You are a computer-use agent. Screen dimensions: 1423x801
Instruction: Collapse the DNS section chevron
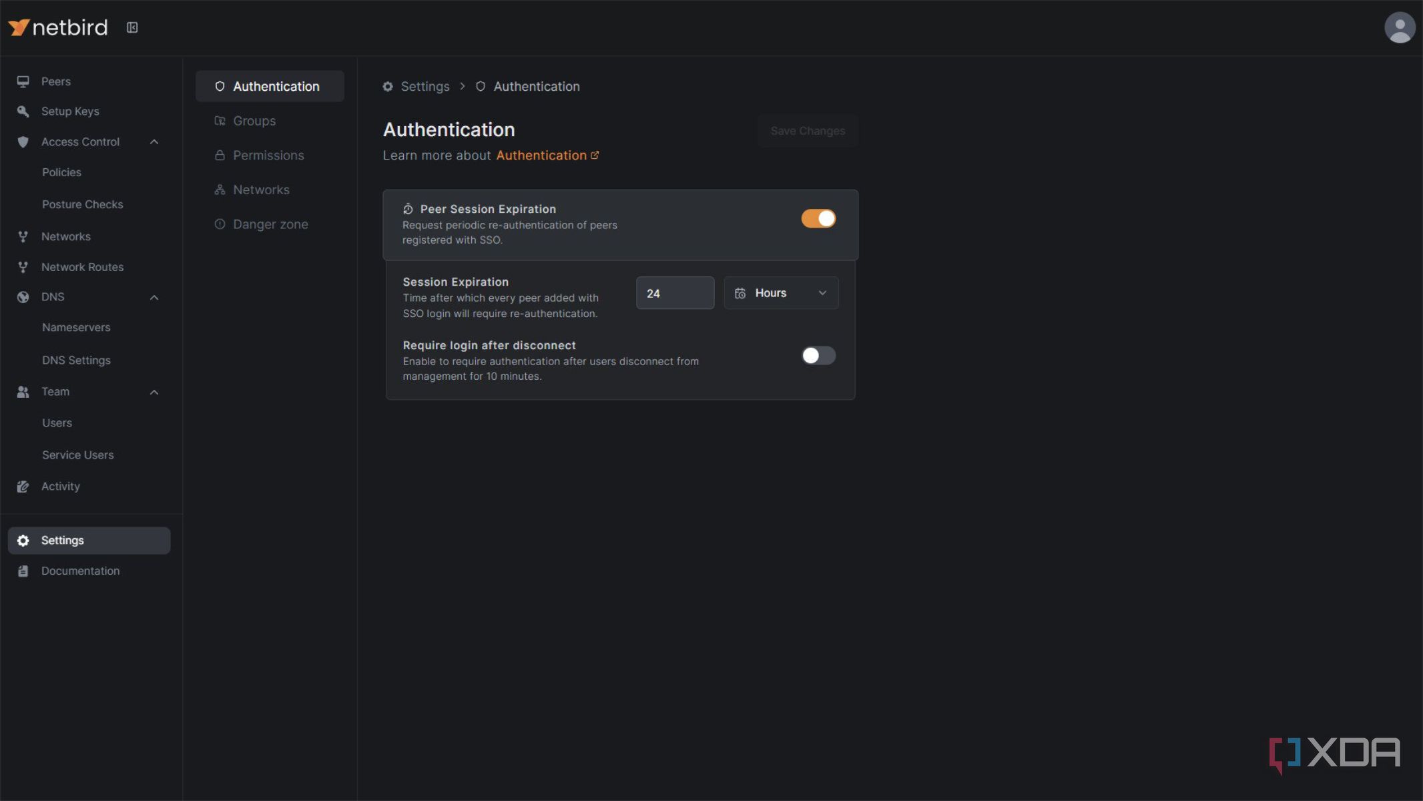[x=154, y=297]
